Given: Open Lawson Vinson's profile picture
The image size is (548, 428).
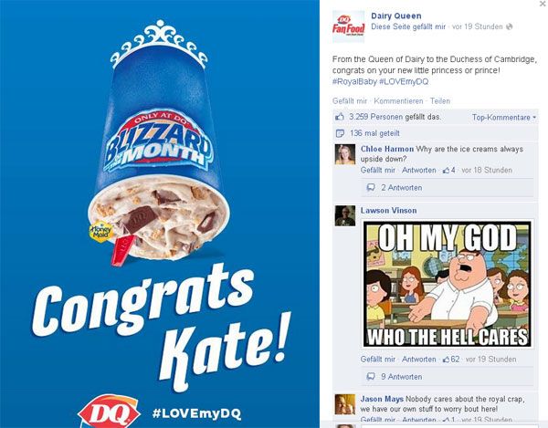Looking at the screenshot, I should click(345, 215).
